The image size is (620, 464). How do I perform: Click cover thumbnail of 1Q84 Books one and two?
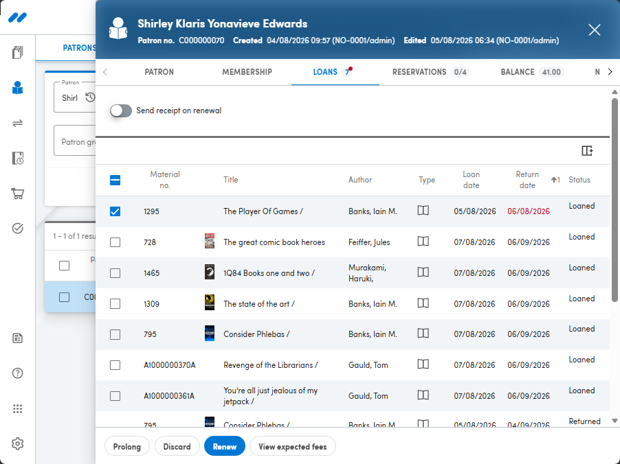point(210,272)
